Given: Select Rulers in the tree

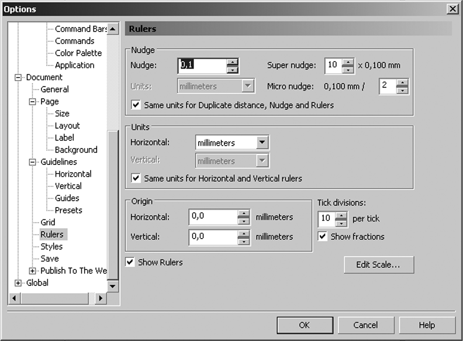Looking at the screenshot, I should click(x=52, y=235).
